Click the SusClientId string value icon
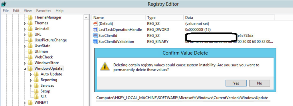The image size is (293, 106). pyautogui.click(x=95, y=36)
